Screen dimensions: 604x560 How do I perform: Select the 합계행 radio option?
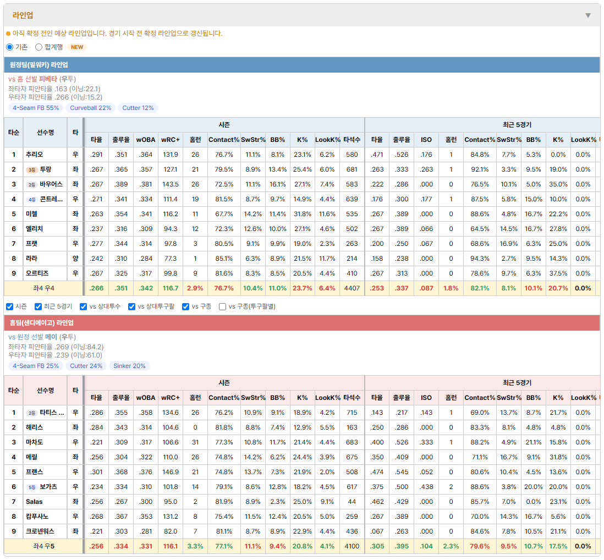pos(39,47)
